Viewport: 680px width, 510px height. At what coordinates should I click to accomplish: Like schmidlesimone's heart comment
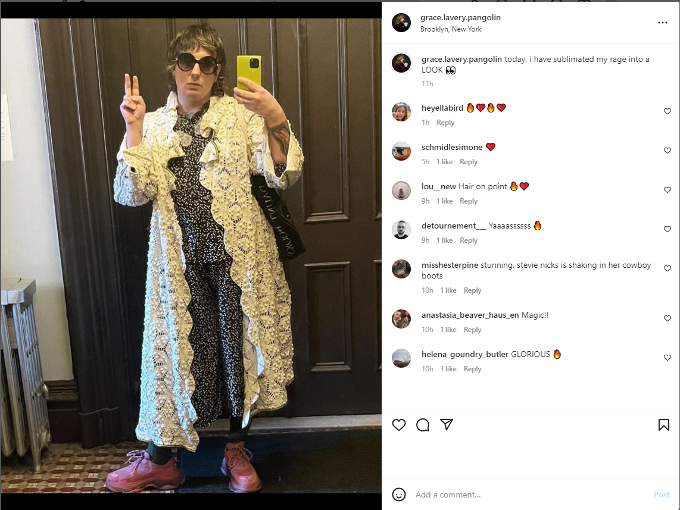click(667, 151)
